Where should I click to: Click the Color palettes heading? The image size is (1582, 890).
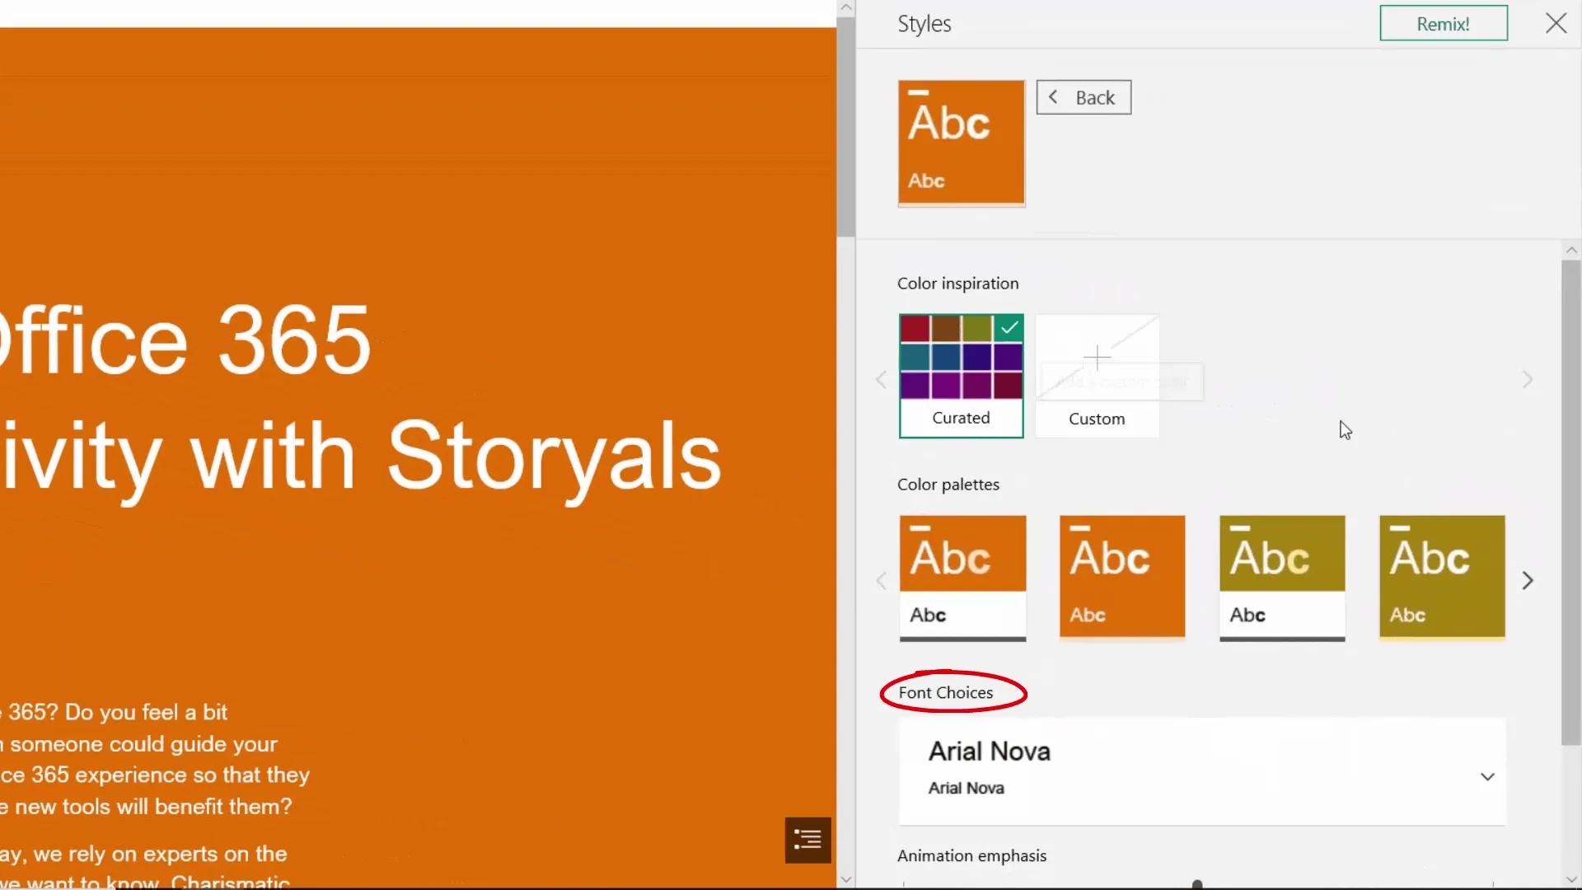tap(948, 485)
